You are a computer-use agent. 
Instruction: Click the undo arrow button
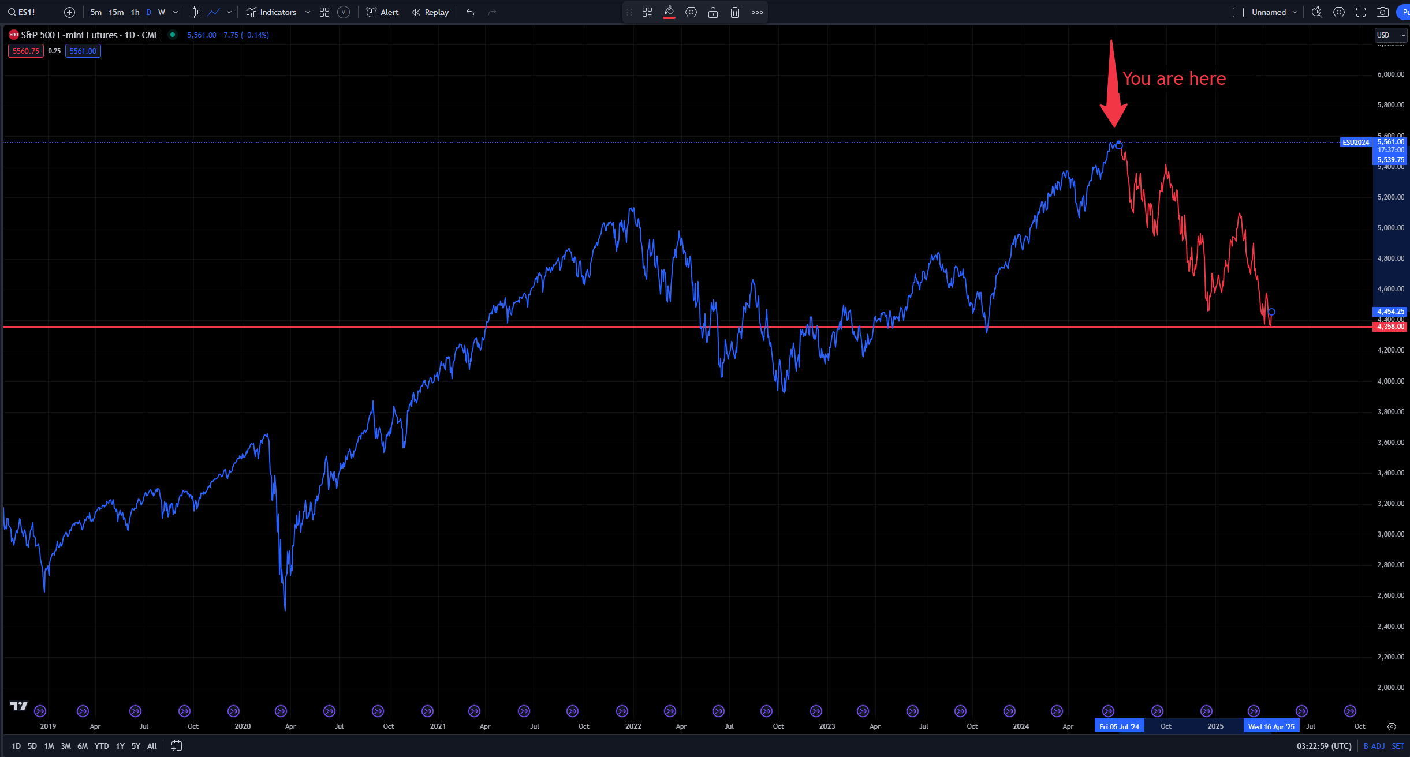pos(469,12)
